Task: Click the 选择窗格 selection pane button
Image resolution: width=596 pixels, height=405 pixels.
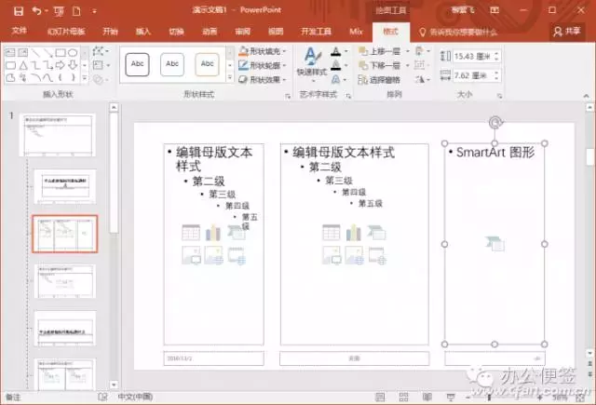Action: tap(379, 80)
